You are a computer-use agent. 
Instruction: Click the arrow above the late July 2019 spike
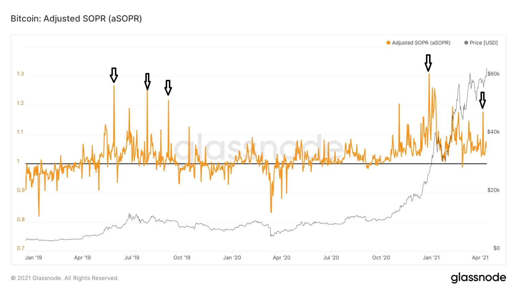147,82
